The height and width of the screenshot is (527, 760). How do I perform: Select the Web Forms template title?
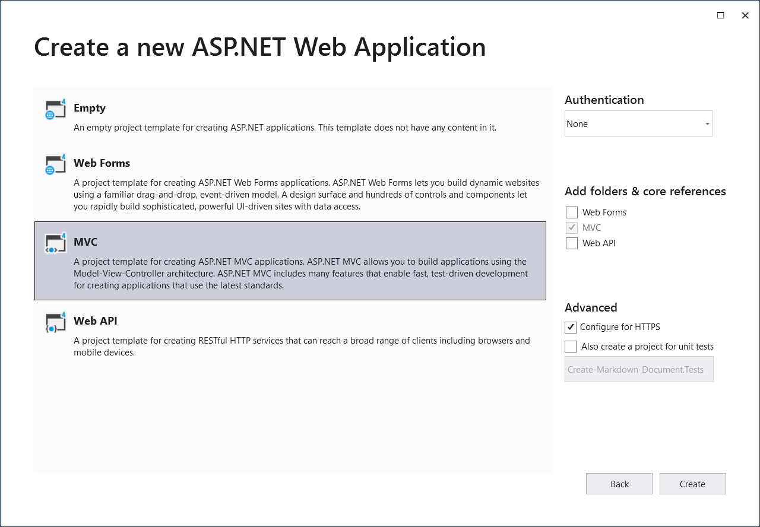click(102, 163)
